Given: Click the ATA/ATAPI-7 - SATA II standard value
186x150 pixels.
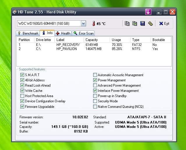Looking at the screenshot, I should [x=147, y=117].
